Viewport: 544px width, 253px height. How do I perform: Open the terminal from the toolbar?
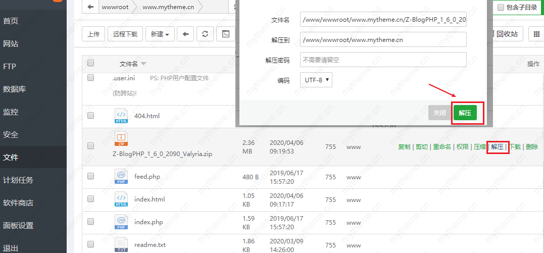[226, 34]
